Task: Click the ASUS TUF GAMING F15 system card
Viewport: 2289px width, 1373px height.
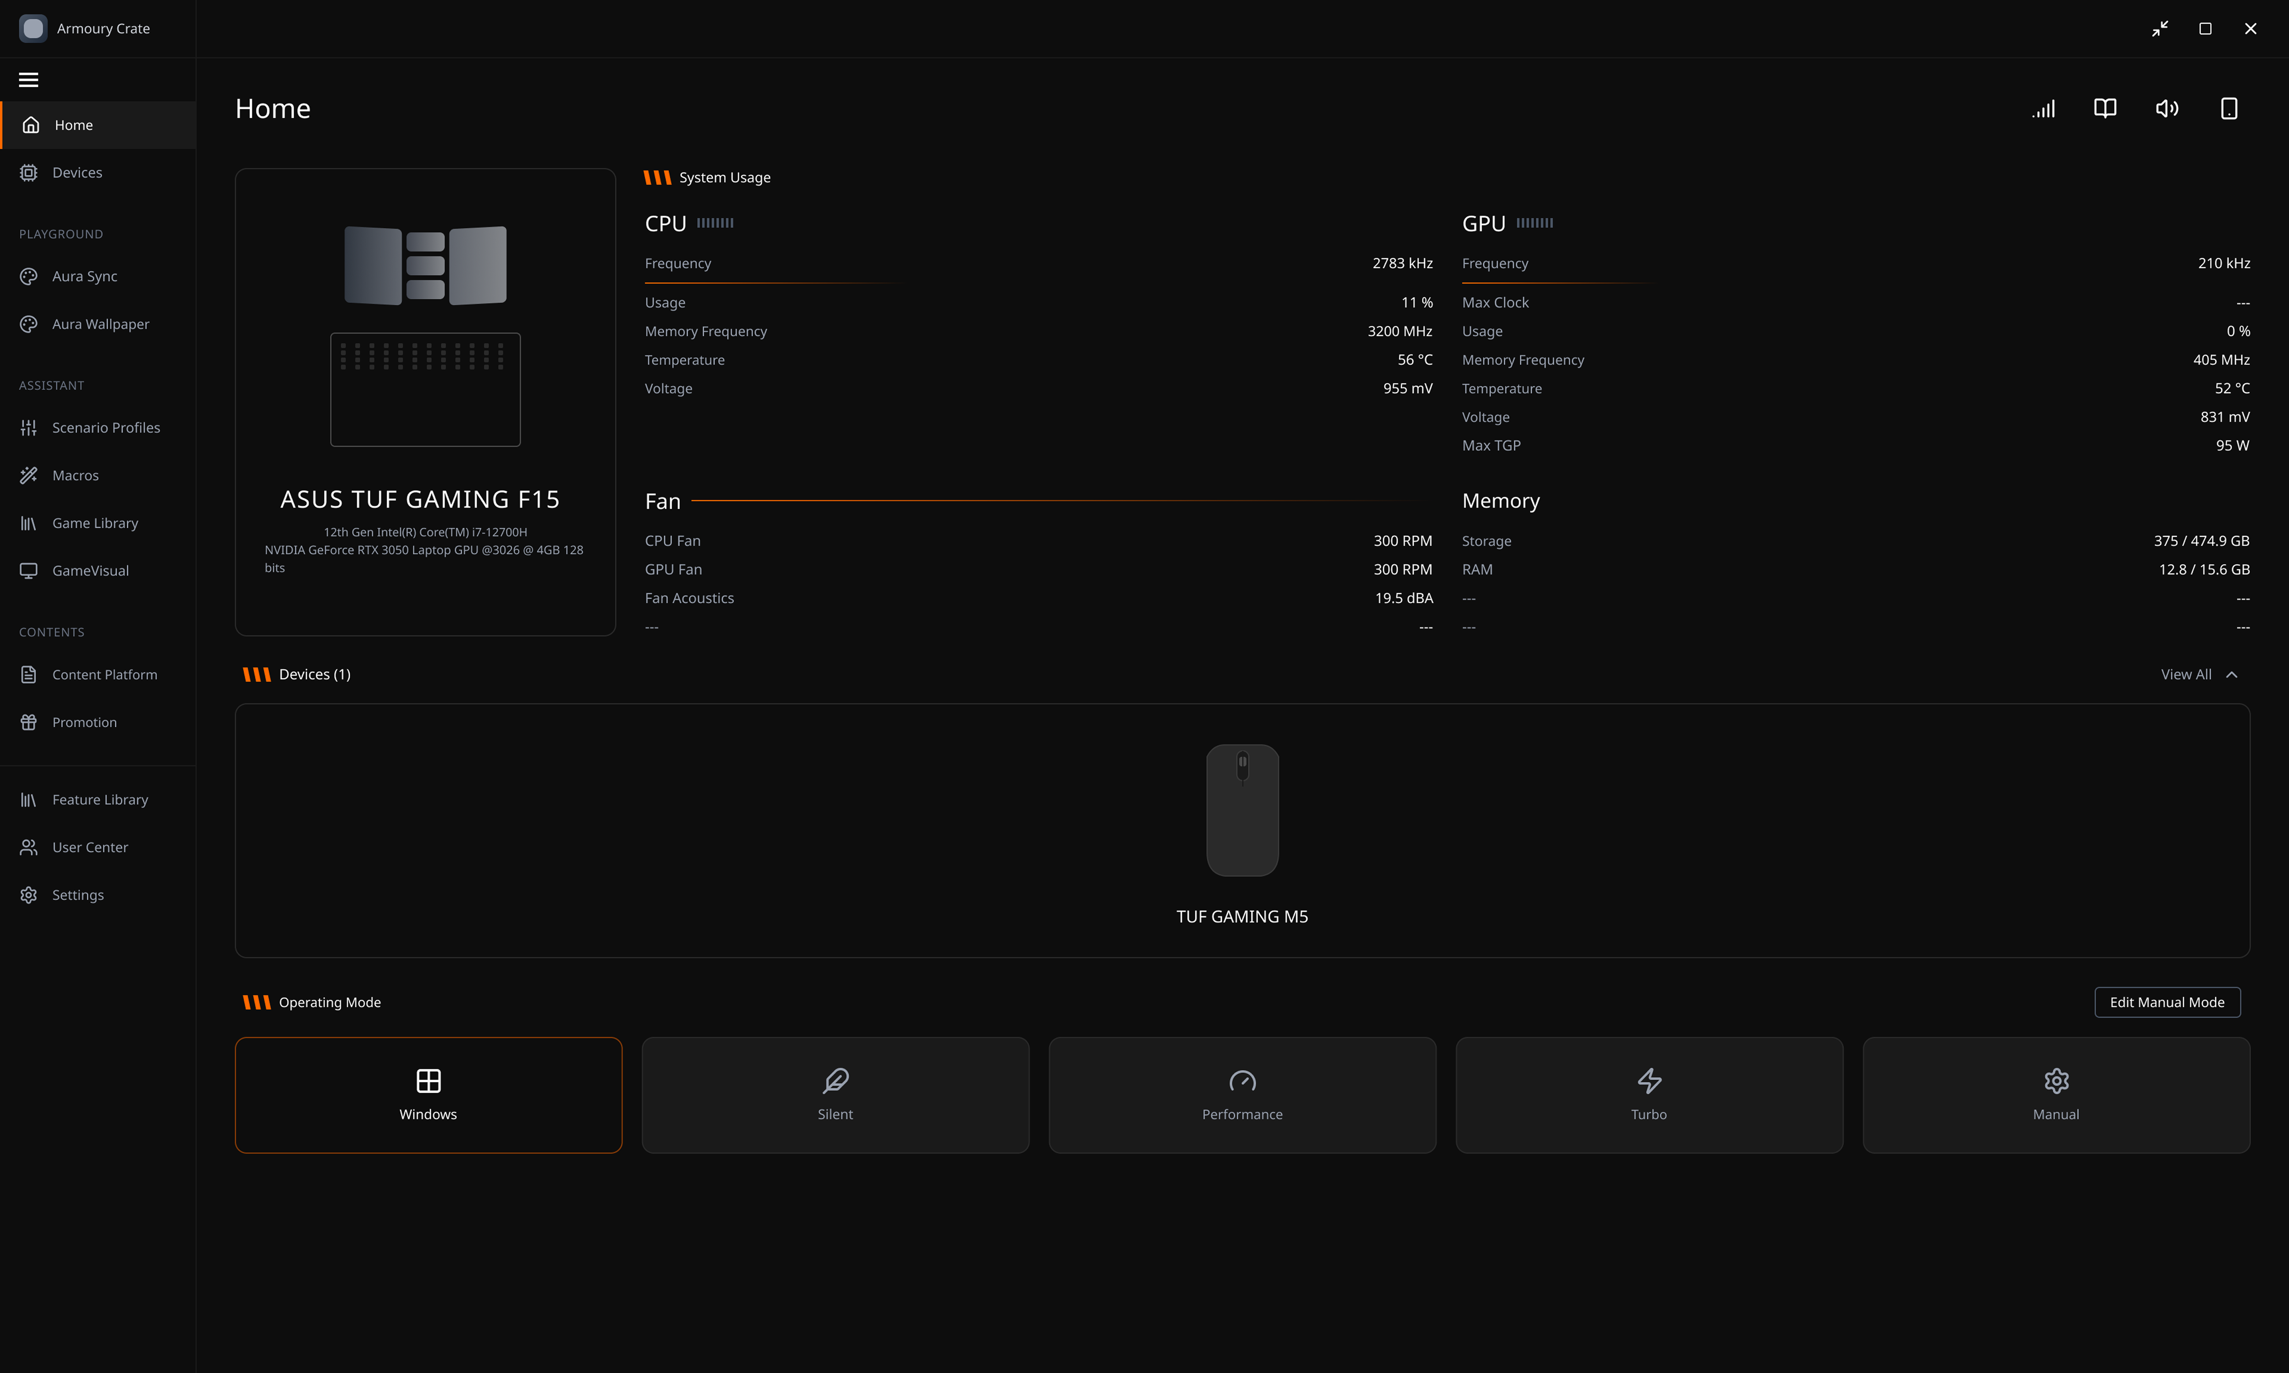Action: click(x=425, y=401)
